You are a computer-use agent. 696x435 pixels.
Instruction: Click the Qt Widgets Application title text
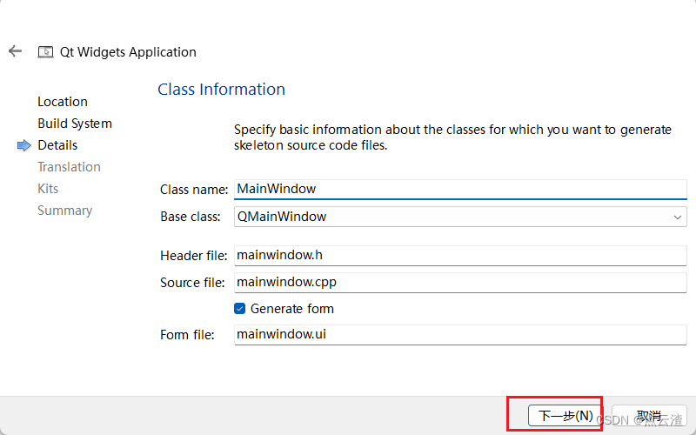click(x=128, y=52)
